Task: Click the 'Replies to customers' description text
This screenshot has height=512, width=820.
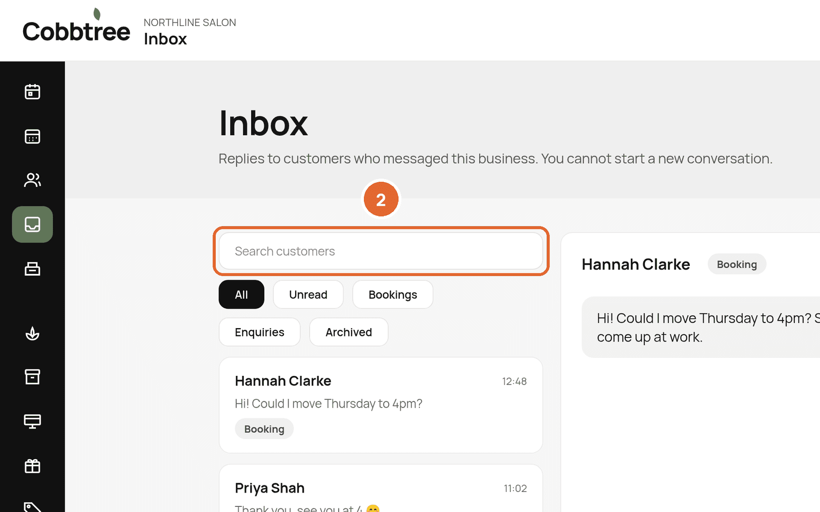Action: point(495,159)
